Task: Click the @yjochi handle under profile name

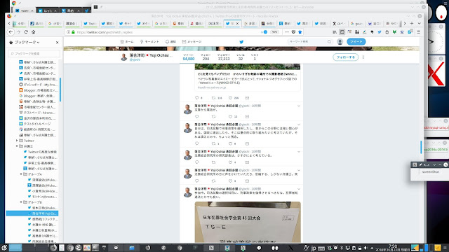Action: [135, 59]
